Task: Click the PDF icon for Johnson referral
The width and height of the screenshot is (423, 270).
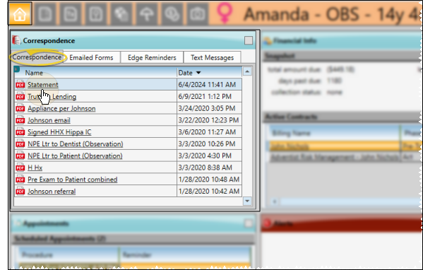Action: click(x=20, y=192)
